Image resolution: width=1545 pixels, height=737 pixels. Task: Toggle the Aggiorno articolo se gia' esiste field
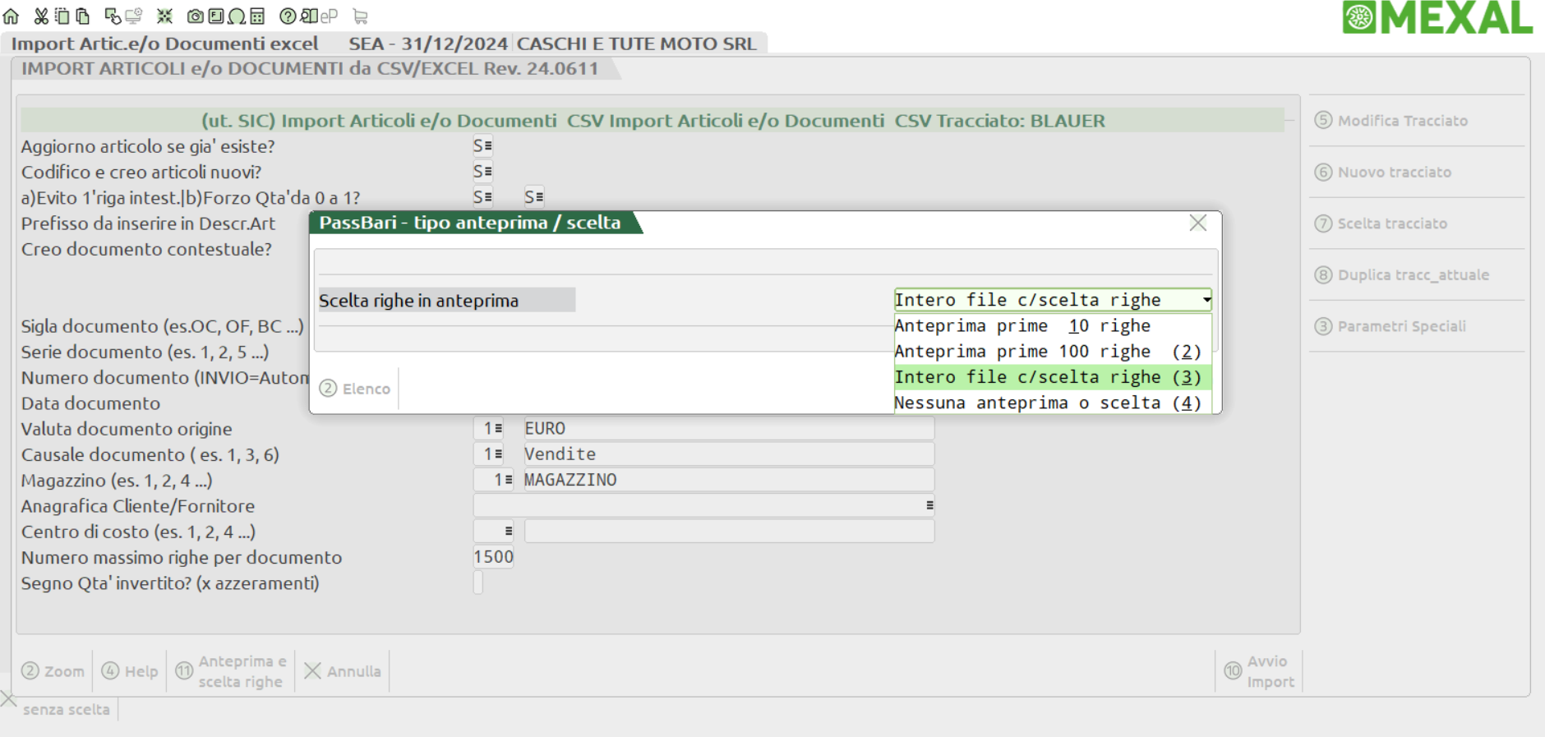point(482,146)
